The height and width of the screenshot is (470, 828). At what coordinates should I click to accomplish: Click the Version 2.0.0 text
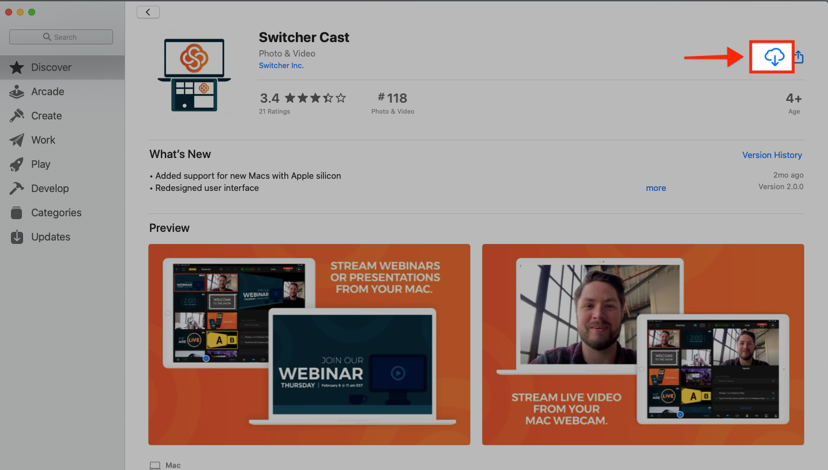(781, 187)
